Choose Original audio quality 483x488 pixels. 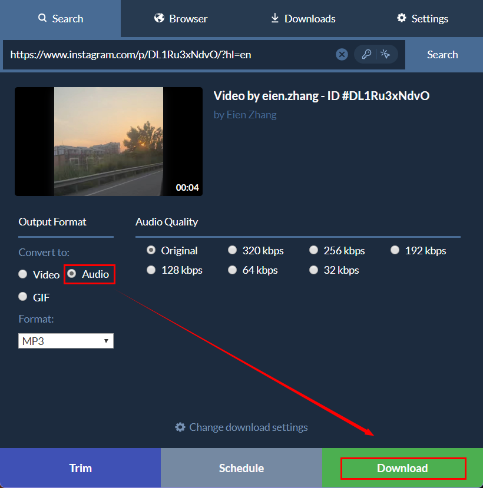coord(151,250)
